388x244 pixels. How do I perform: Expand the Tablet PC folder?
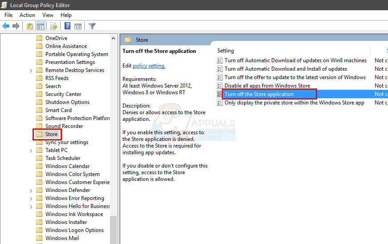coord(31,151)
